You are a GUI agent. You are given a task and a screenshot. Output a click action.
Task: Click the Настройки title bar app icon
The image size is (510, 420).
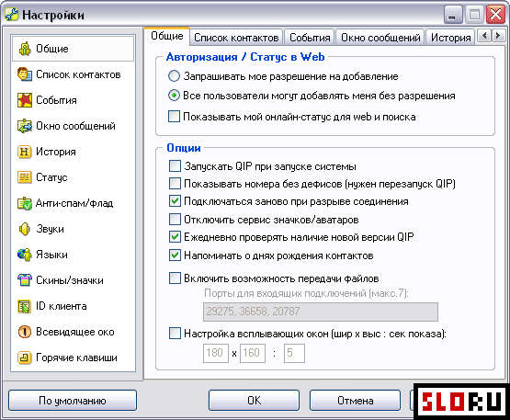click(x=12, y=15)
